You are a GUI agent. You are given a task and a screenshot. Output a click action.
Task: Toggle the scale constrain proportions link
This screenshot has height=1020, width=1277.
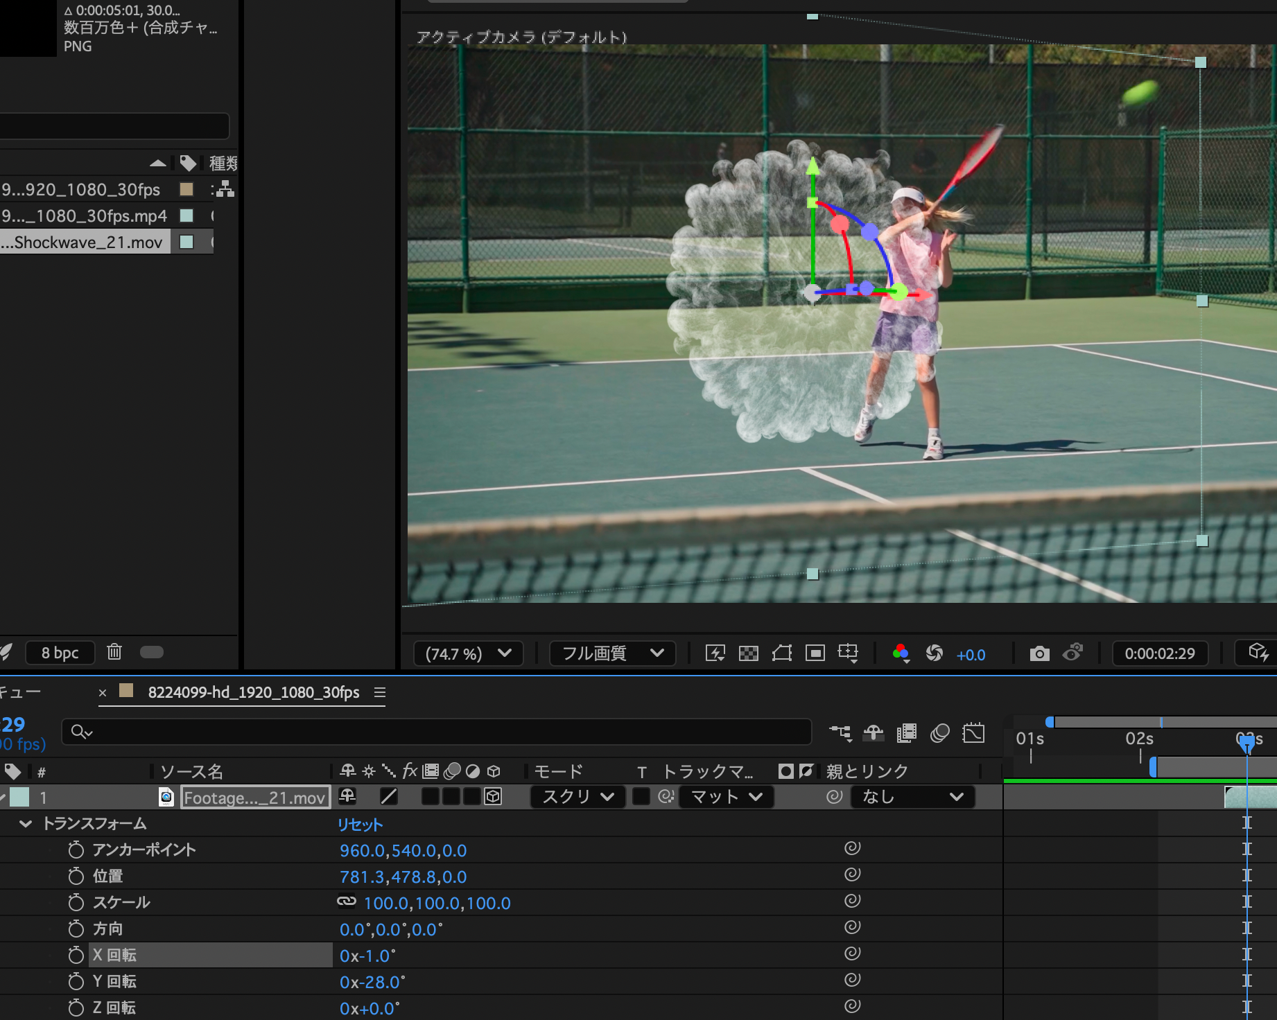[x=347, y=902]
